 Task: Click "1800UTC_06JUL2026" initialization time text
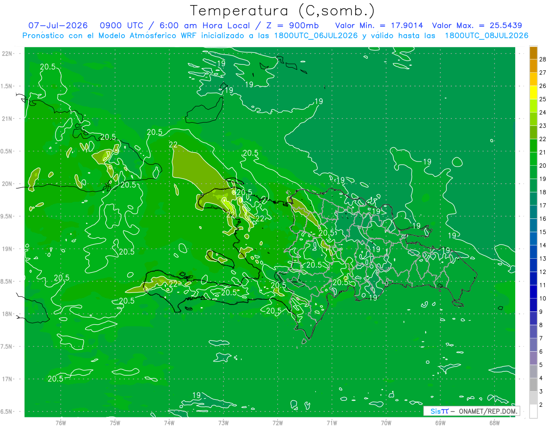316,36
